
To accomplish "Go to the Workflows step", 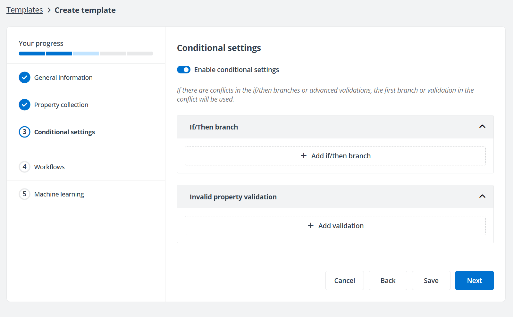I will [x=49, y=167].
